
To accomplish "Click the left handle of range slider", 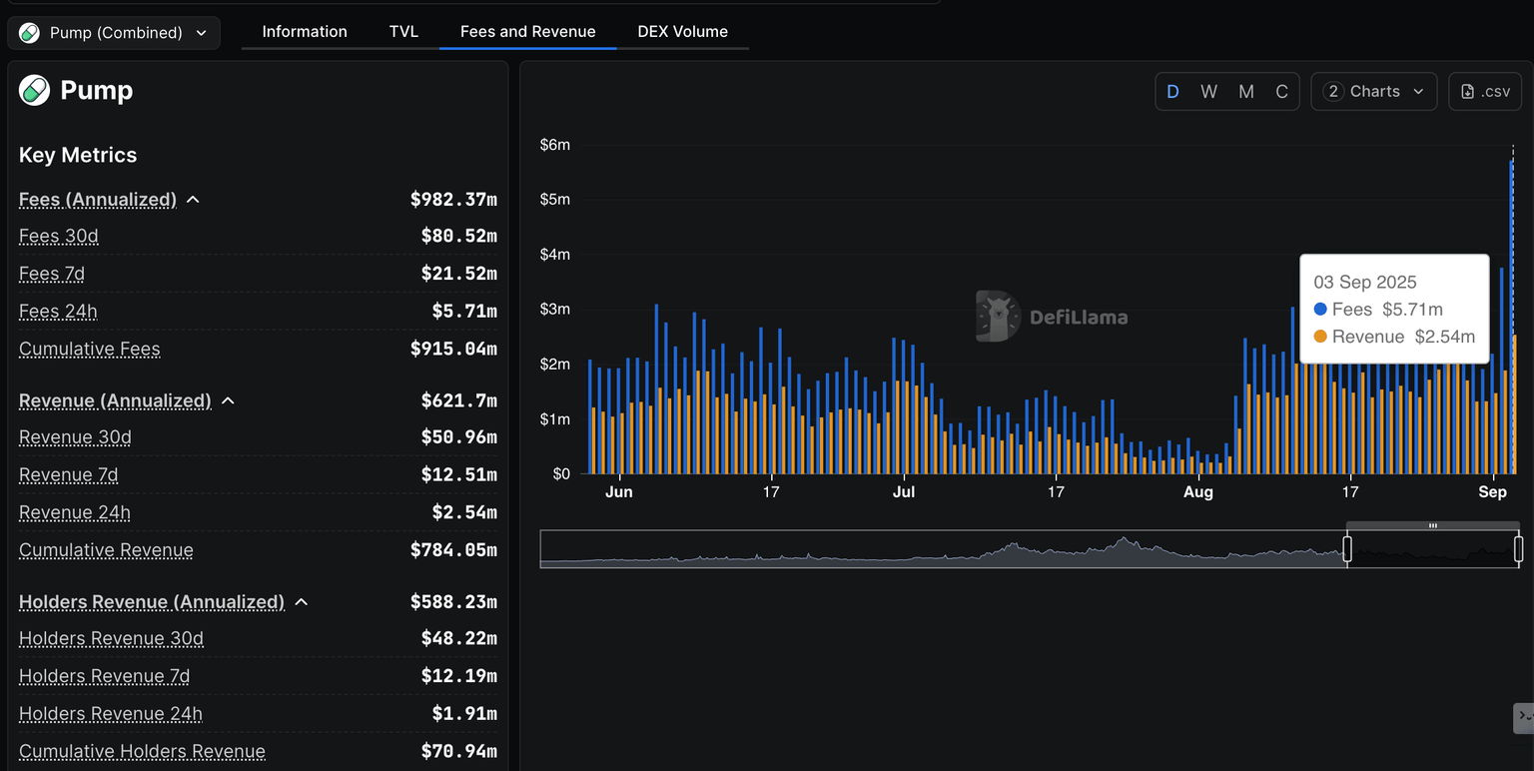I will 1347,548.
